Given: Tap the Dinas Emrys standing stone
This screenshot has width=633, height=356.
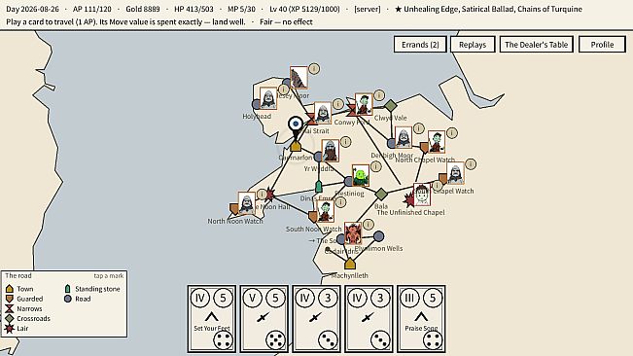Looking at the screenshot, I should click(319, 186).
